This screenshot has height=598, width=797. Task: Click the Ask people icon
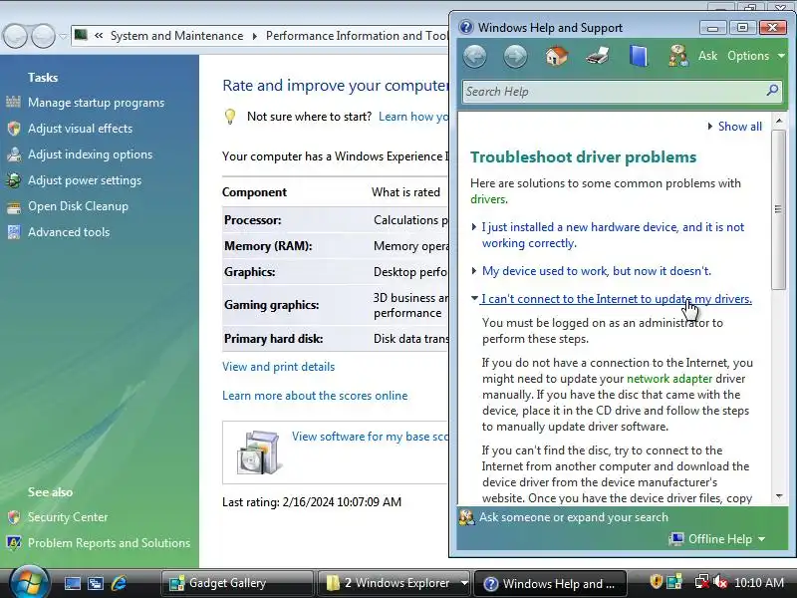click(x=678, y=56)
